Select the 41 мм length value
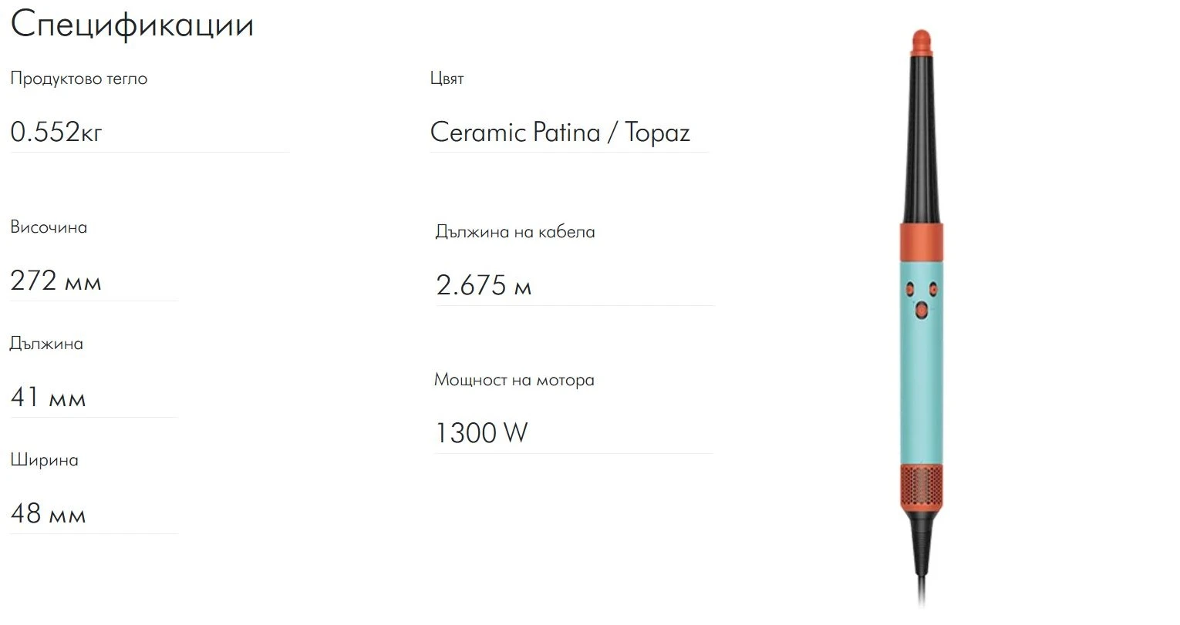Screen dimensions: 1180x625 pyautogui.click(x=48, y=397)
